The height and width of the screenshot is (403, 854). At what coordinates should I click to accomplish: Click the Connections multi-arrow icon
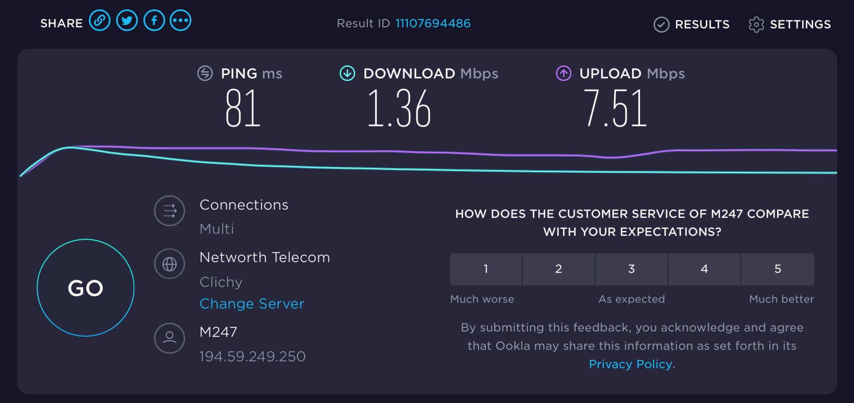coord(169,211)
